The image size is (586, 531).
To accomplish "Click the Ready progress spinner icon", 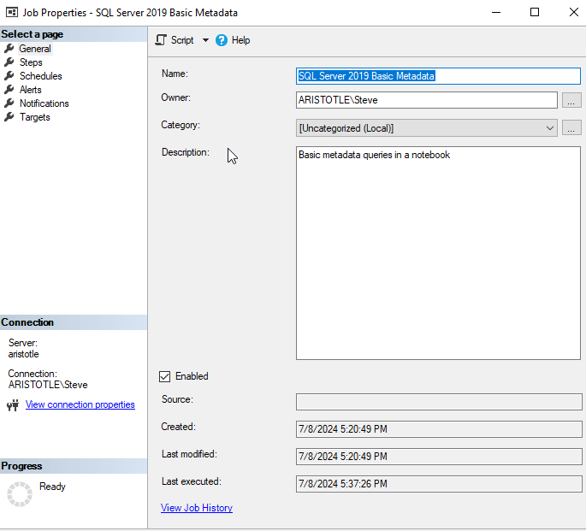I will click(x=20, y=494).
